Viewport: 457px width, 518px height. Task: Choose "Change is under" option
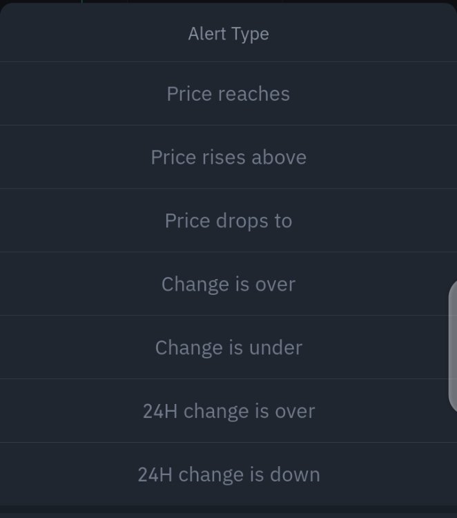(x=228, y=347)
